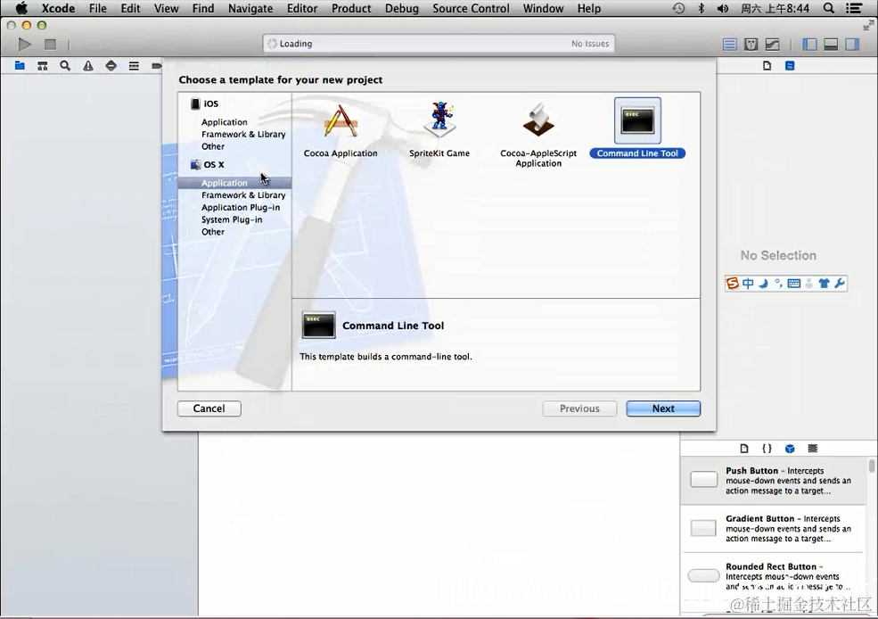Click the Cancel button
Image resolution: width=878 pixels, height=619 pixels.
(x=209, y=409)
